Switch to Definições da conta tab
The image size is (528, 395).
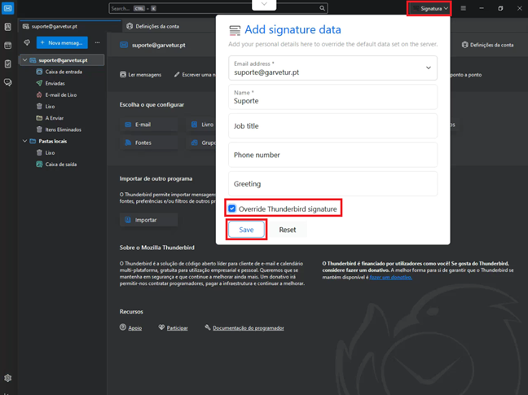tap(153, 26)
